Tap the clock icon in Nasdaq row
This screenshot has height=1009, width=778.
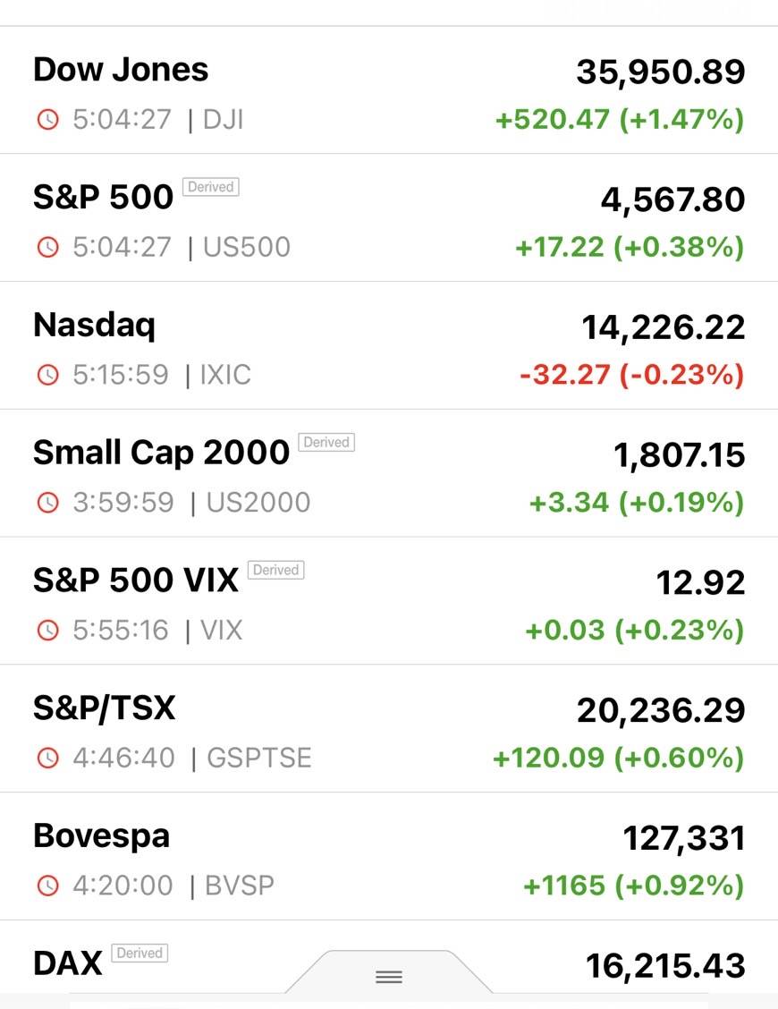(47, 376)
